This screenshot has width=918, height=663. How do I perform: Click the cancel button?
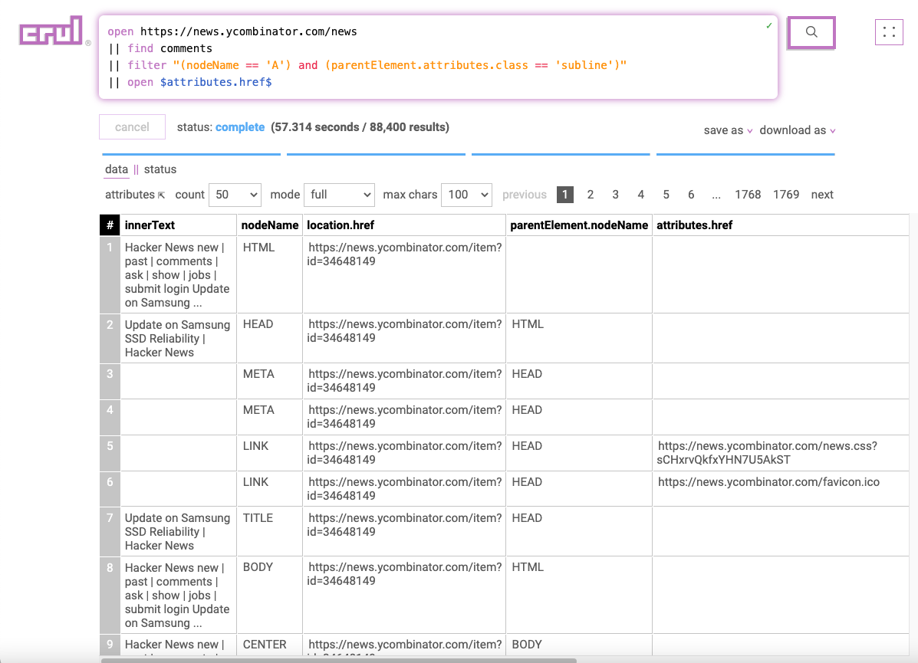(x=133, y=127)
